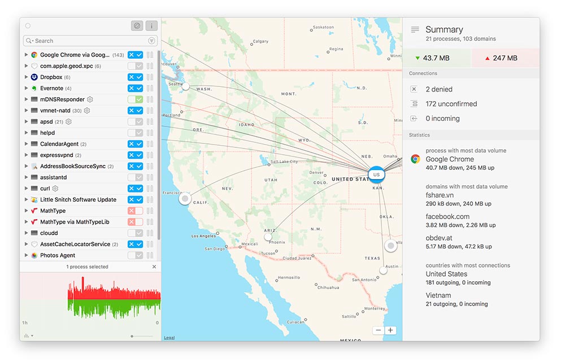Select the 2 denied connections entry
The height and width of the screenshot is (362, 565).
[439, 89]
